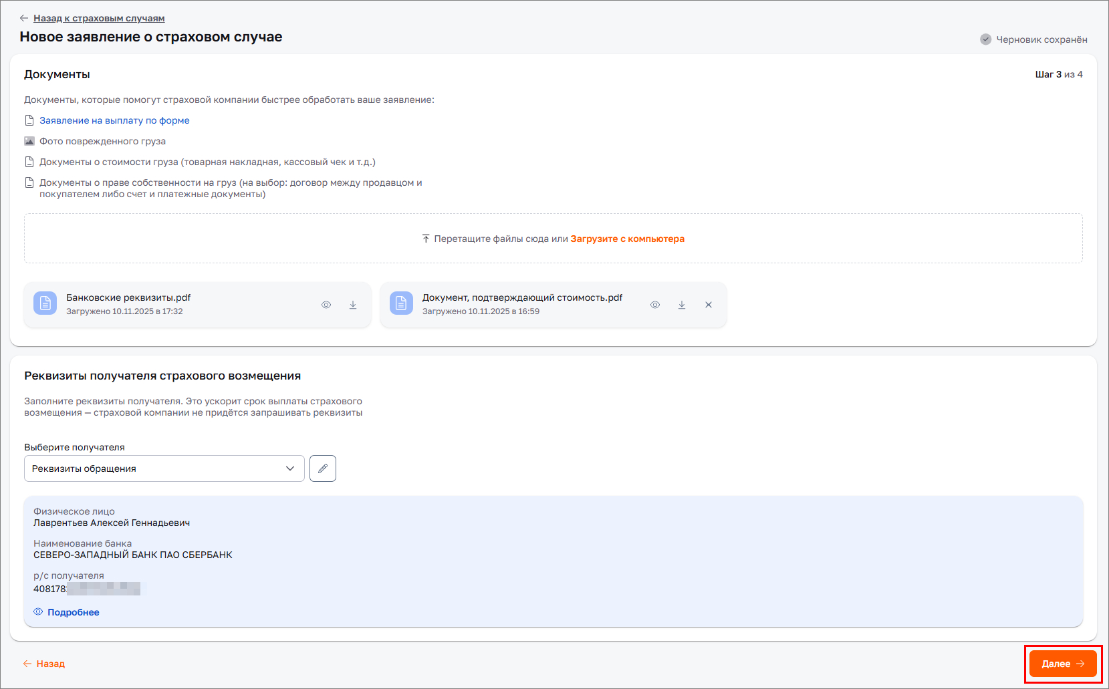Image resolution: width=1109 pixels, height=689 pixels.
Task: Preview the Банковские реквизиты.pdf file via eye icon
Action: point(326,305)
